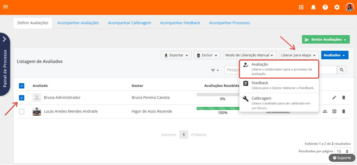Toggle the select-all header checkbox
Image resolution: width=357 pixels, height=165 pixels.
(22, 86)
